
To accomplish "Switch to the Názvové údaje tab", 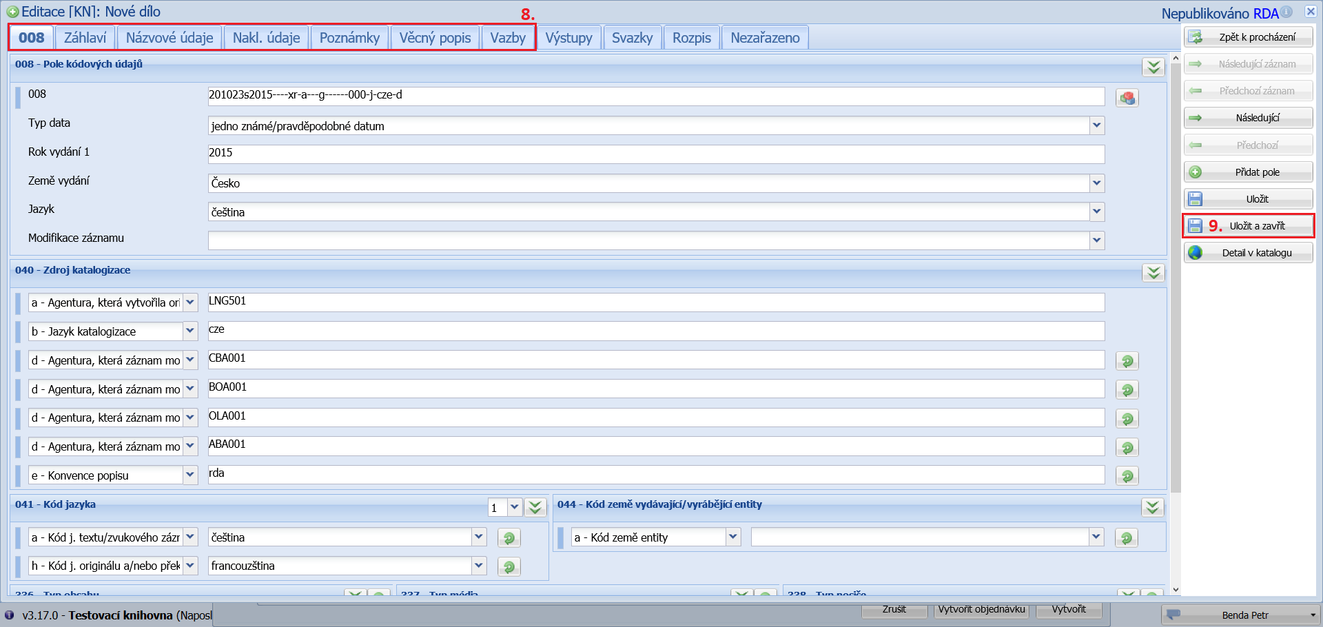I will click(x=170, y=38).
